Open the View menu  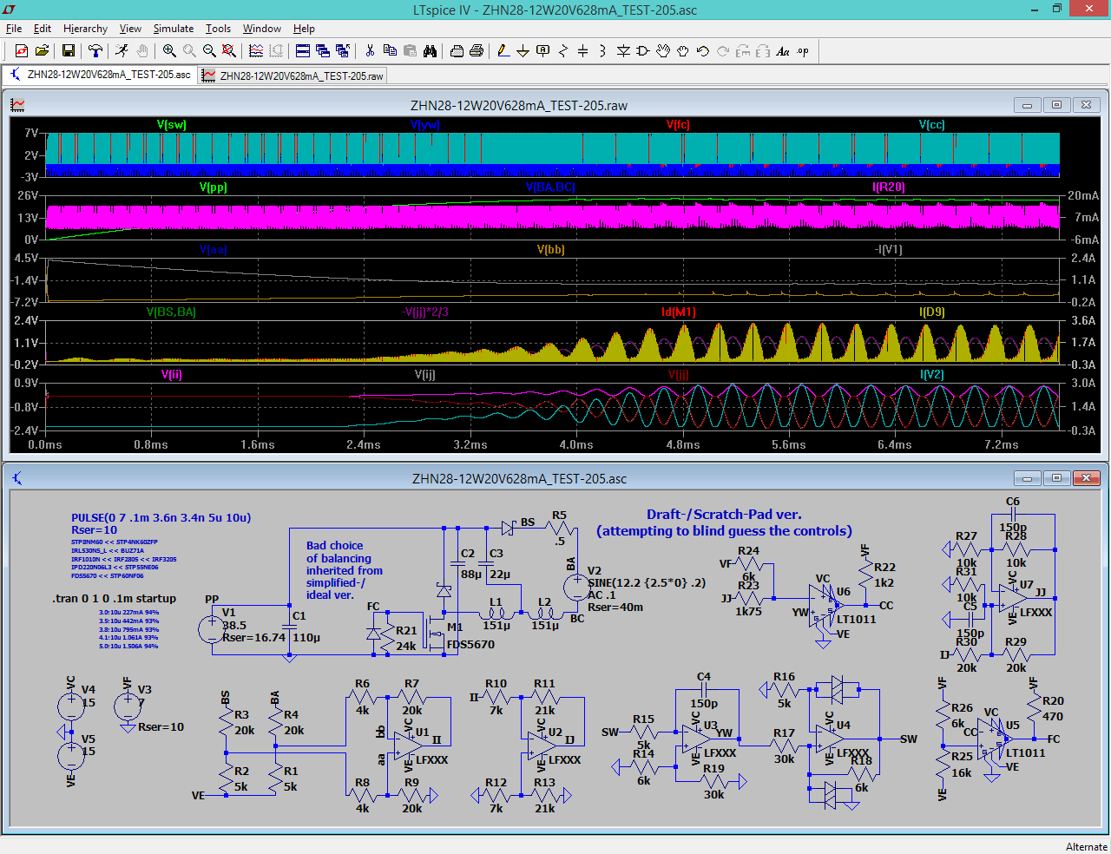pos(130,29)
